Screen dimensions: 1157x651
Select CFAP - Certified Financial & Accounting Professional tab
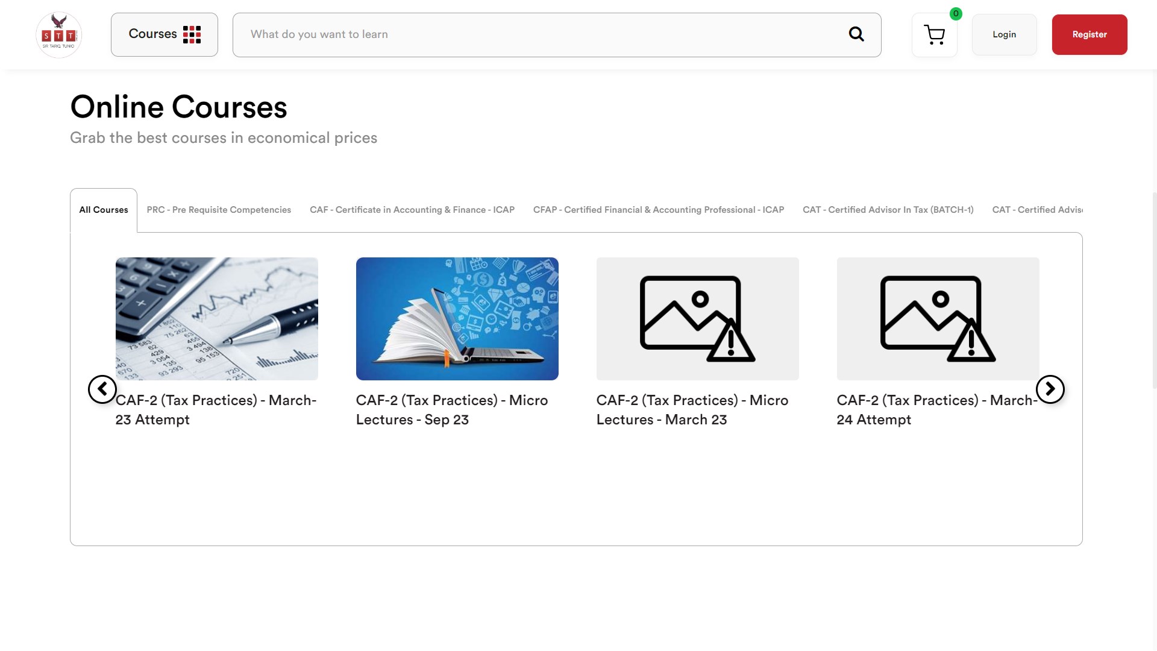(658, 210)
